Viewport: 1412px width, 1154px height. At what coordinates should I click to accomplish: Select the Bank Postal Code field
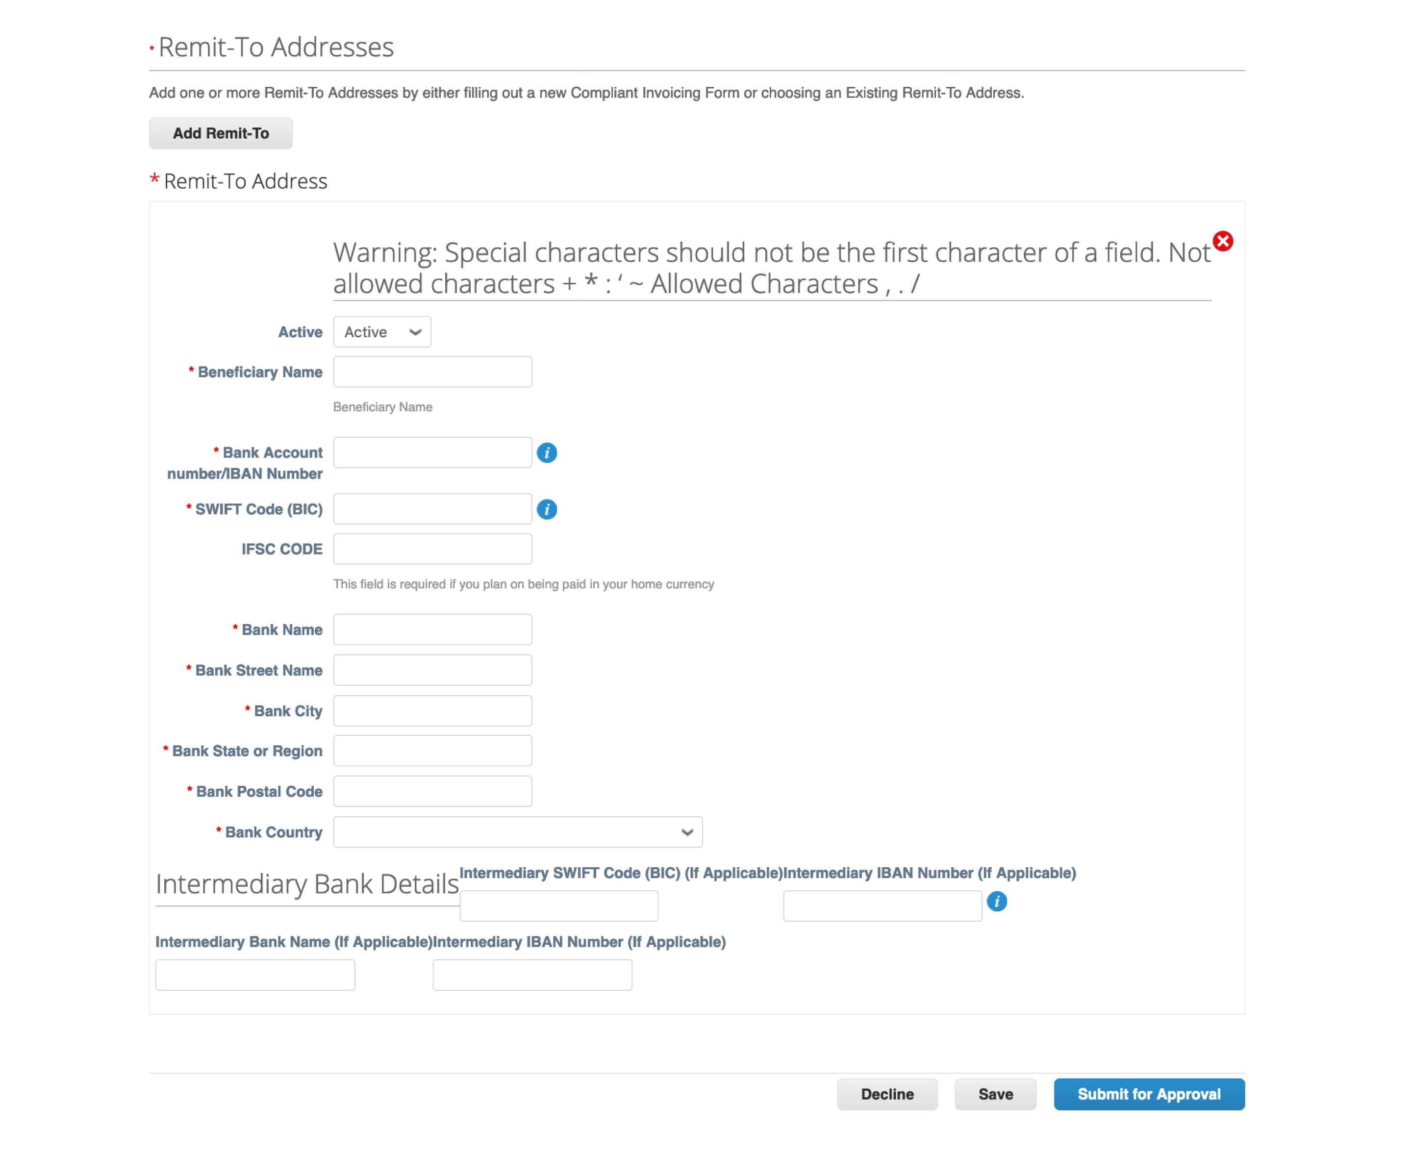(432, 791)
